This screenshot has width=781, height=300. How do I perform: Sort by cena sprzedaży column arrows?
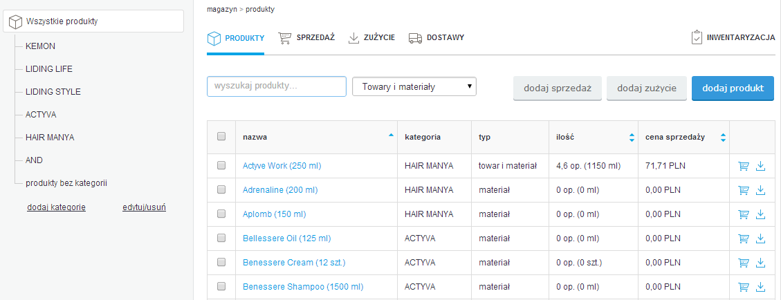pos(723,138)
